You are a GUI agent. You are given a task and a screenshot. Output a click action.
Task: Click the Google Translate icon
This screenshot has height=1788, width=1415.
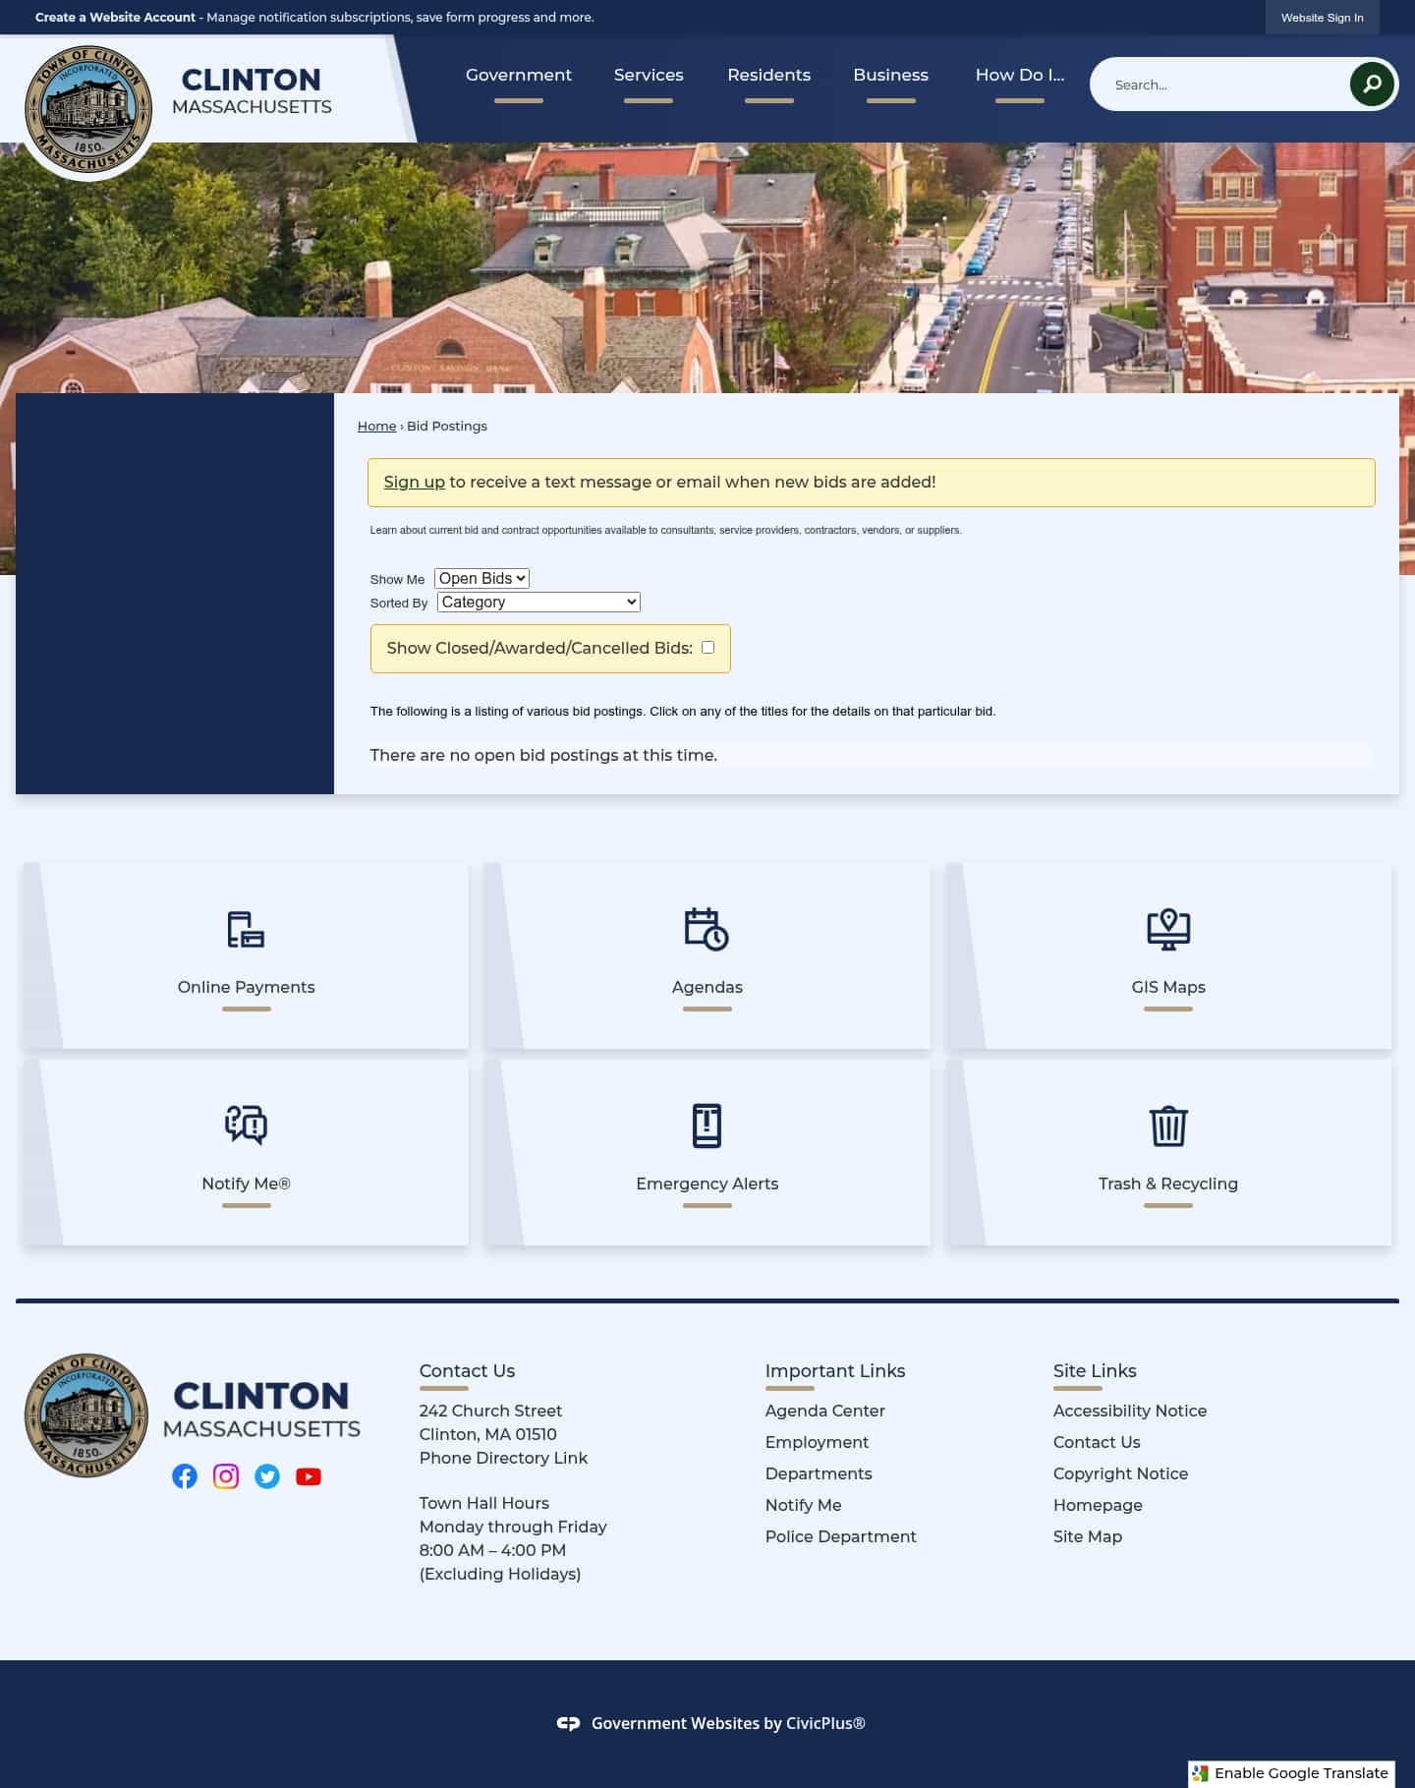tap(1200, 1773)
